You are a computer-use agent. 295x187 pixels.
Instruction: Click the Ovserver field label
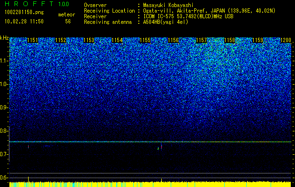(x=95, y=5)
